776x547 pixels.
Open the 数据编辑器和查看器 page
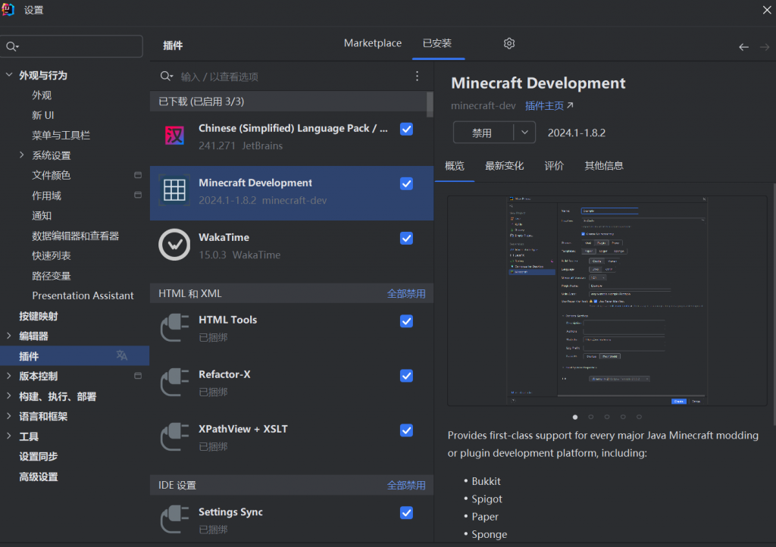click(75, 236)
